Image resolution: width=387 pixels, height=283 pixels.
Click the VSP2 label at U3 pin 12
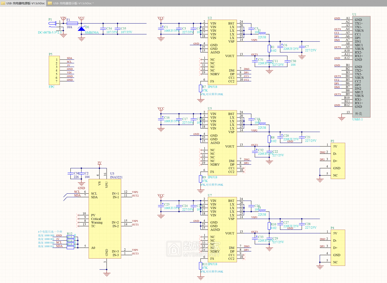pos(135,192)
